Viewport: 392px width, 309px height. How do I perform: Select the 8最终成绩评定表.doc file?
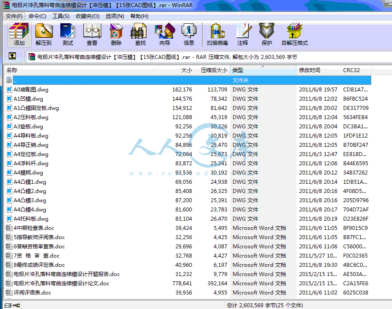39,265
